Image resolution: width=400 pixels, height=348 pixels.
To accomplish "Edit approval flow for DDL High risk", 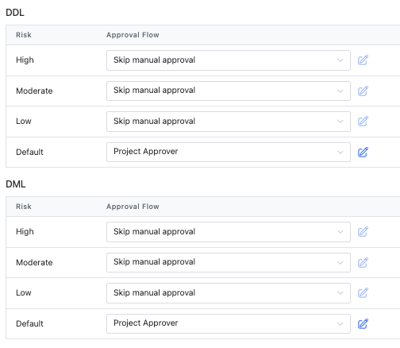I will pyautogui.click(x=363, y=60).
